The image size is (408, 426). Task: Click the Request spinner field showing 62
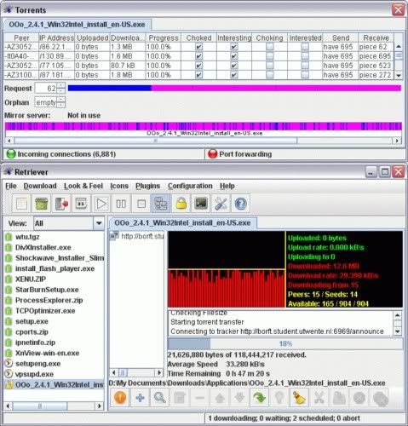click(x=46, y=89)
